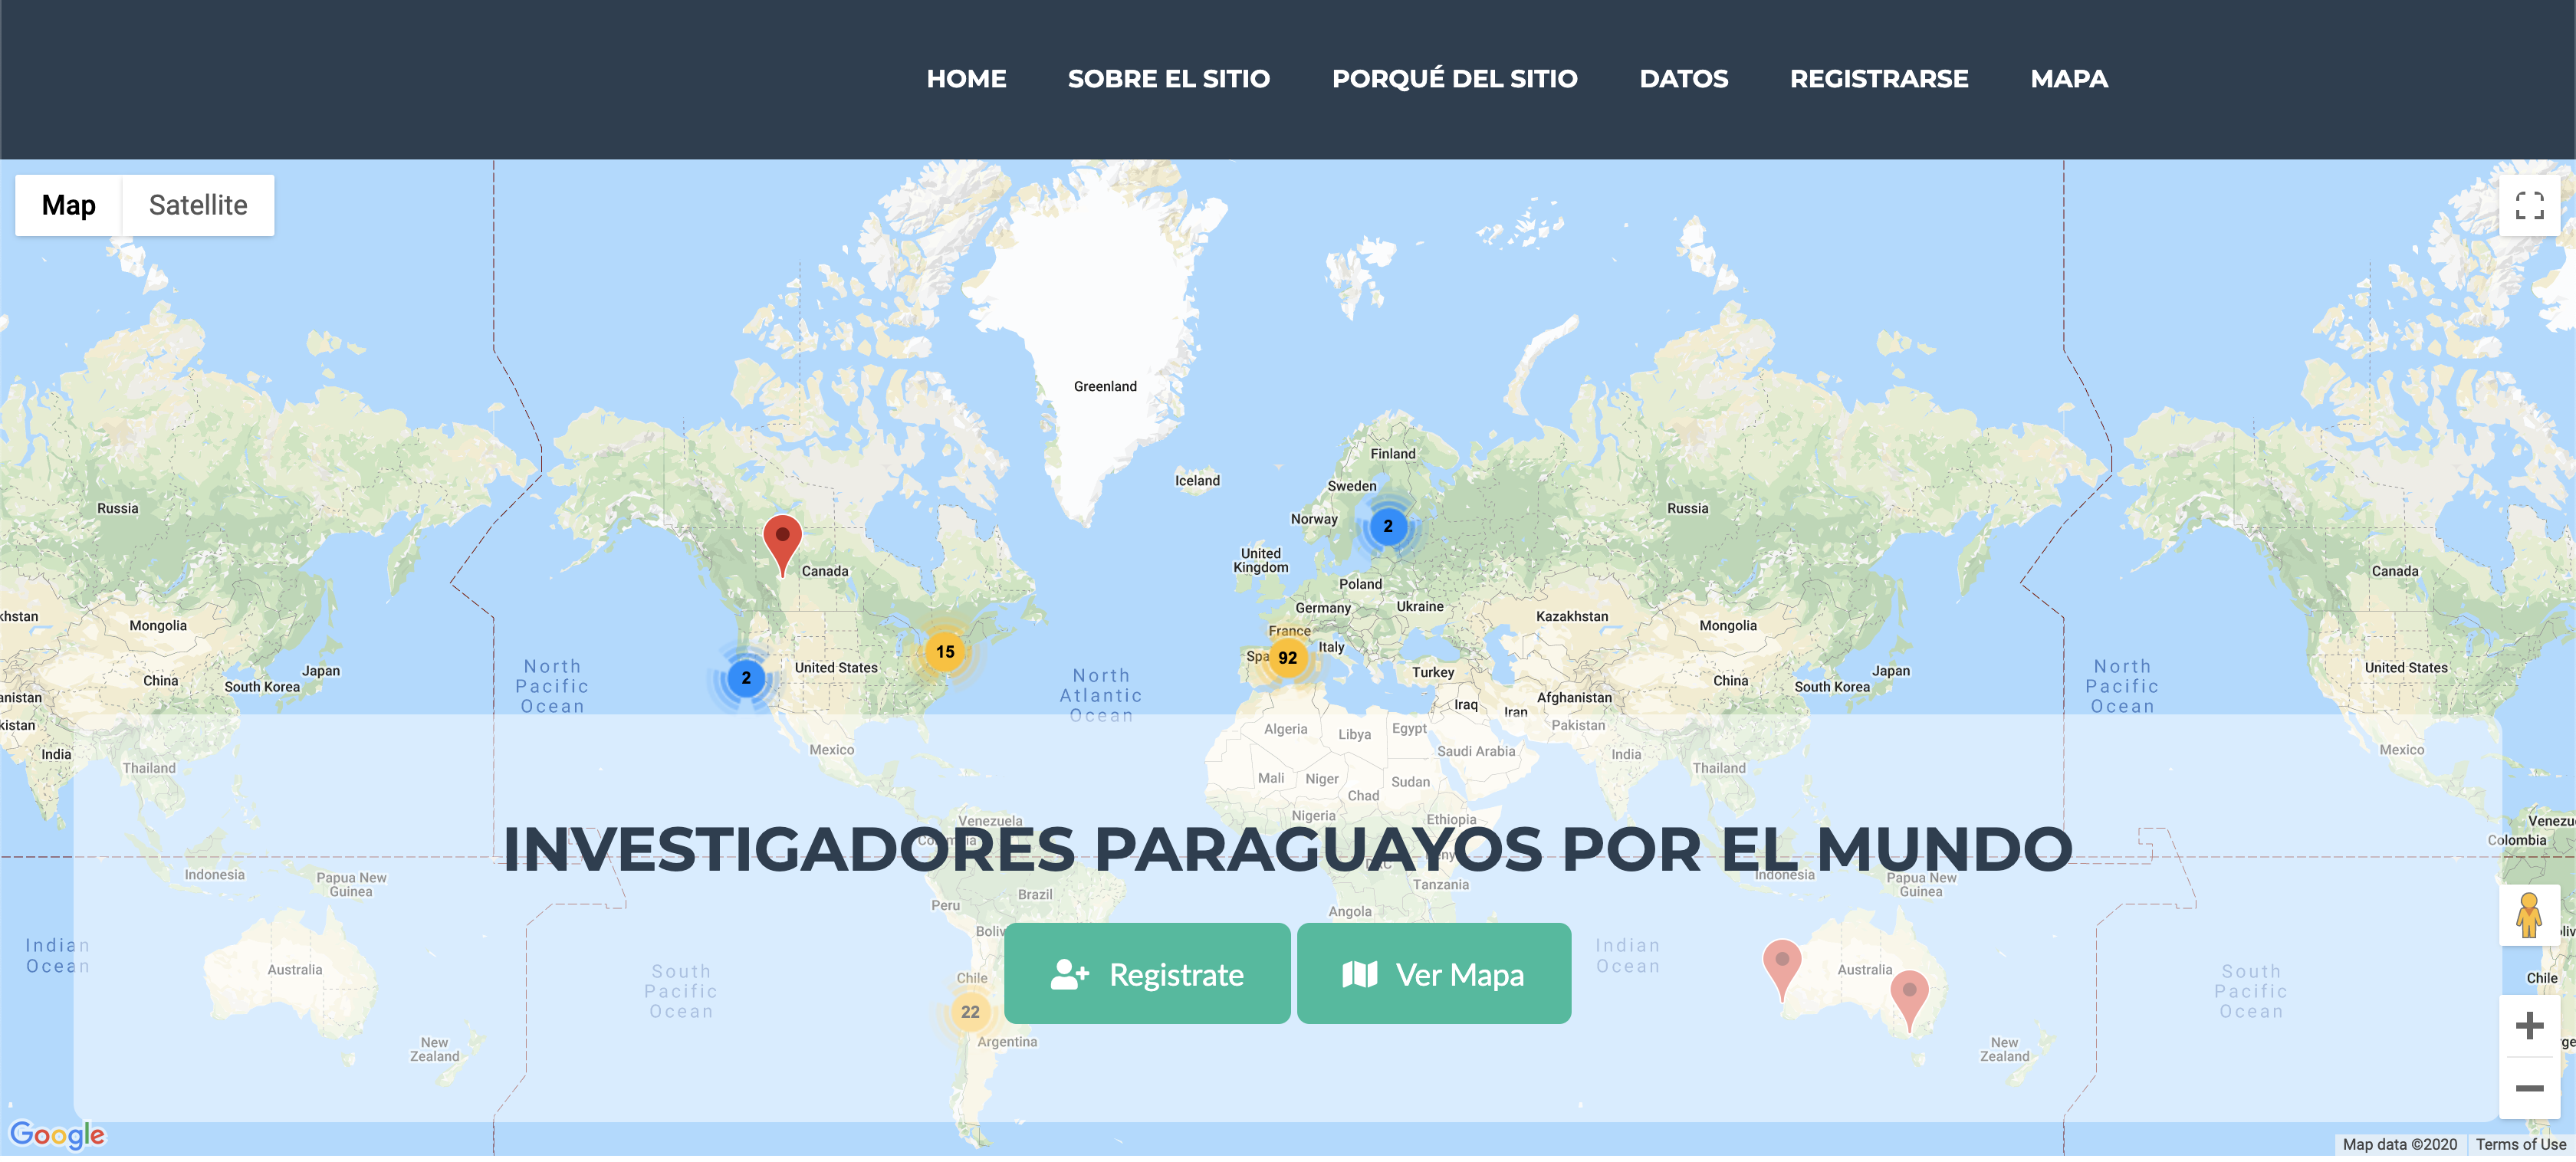Click the red marker in southeastern Australia
This screenshot has width=2576, height=1162.
coord(1908,992)
